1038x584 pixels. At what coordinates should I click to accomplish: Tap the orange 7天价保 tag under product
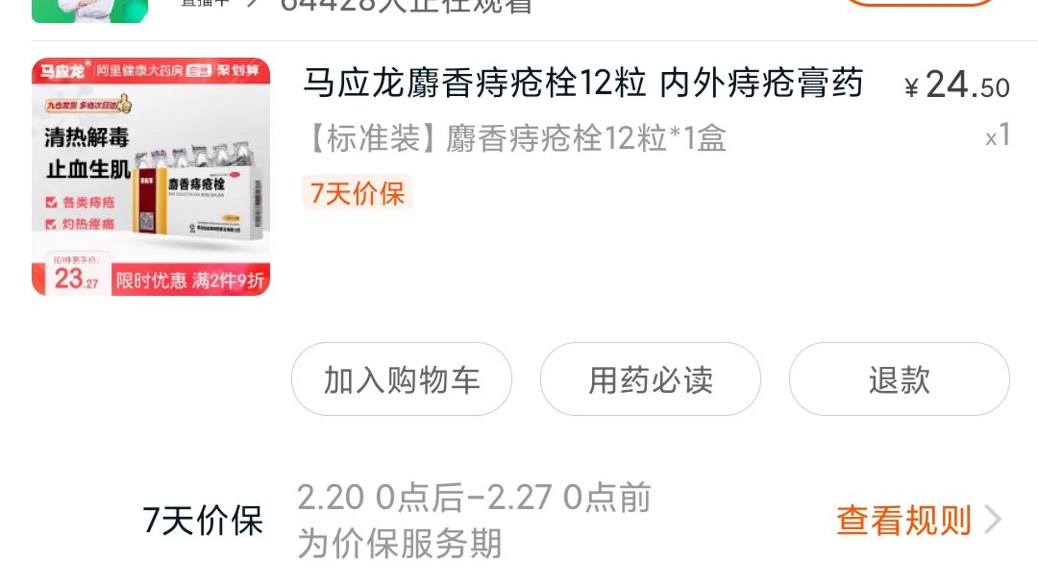pyautogui.click(x=358, y=193)
